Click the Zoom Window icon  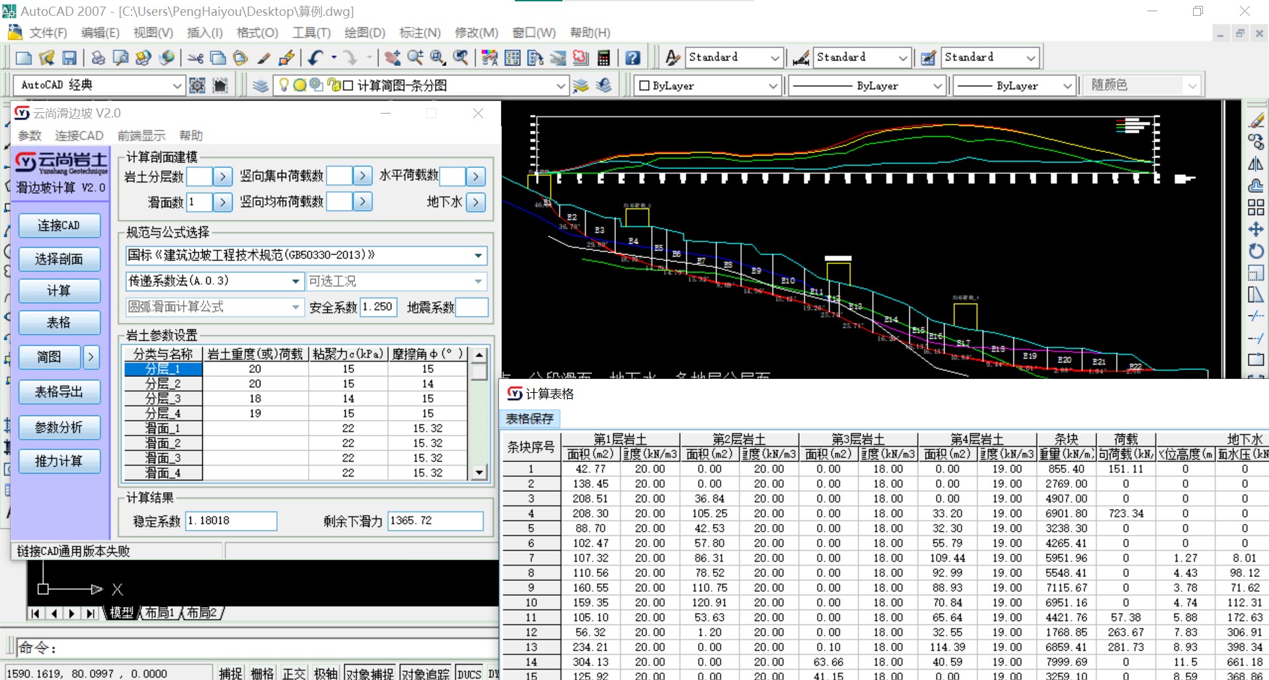[438, 58]
